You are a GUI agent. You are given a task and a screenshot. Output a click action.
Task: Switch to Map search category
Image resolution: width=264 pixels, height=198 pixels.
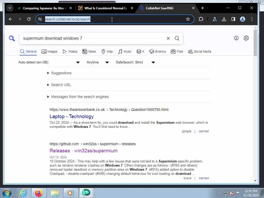(107, 52)
